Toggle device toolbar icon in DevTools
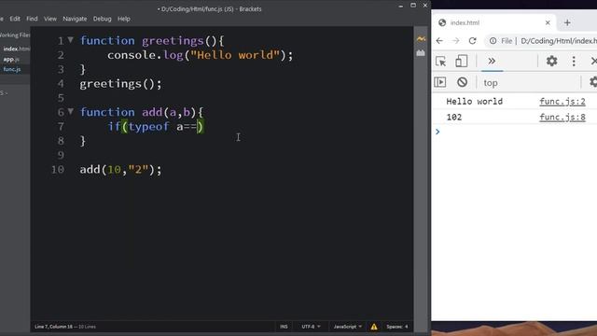 pos(461,61)
